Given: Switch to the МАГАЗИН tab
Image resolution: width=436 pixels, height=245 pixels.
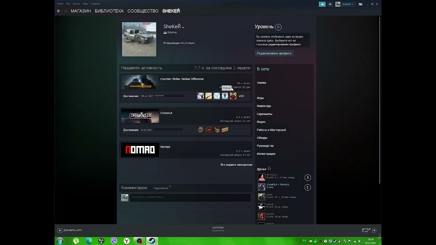Looking at the screenshot, I should click(x=81, y=11).
